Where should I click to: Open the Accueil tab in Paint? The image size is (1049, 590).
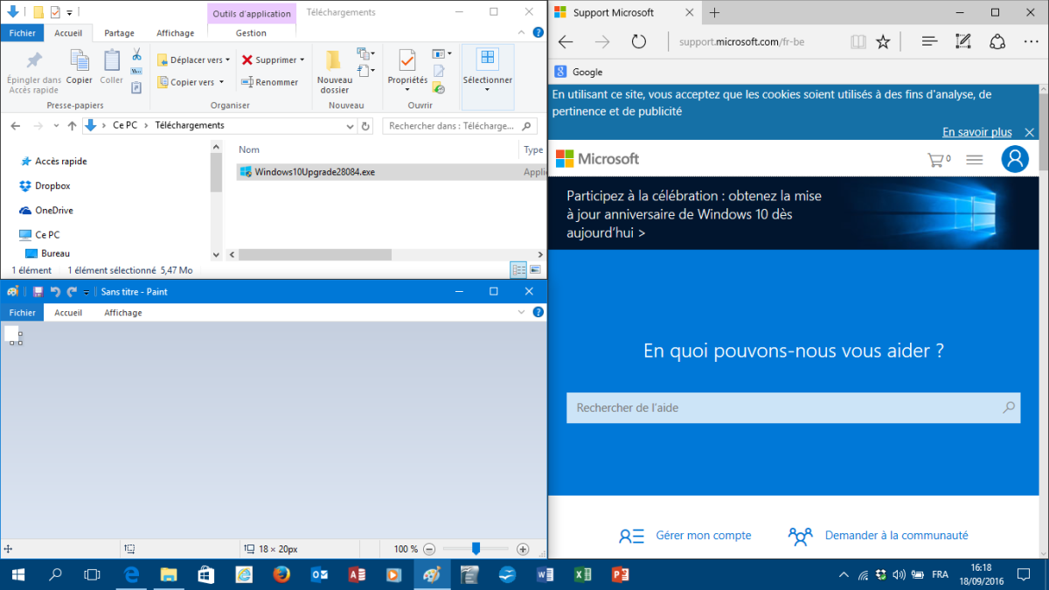click(68, 312)
